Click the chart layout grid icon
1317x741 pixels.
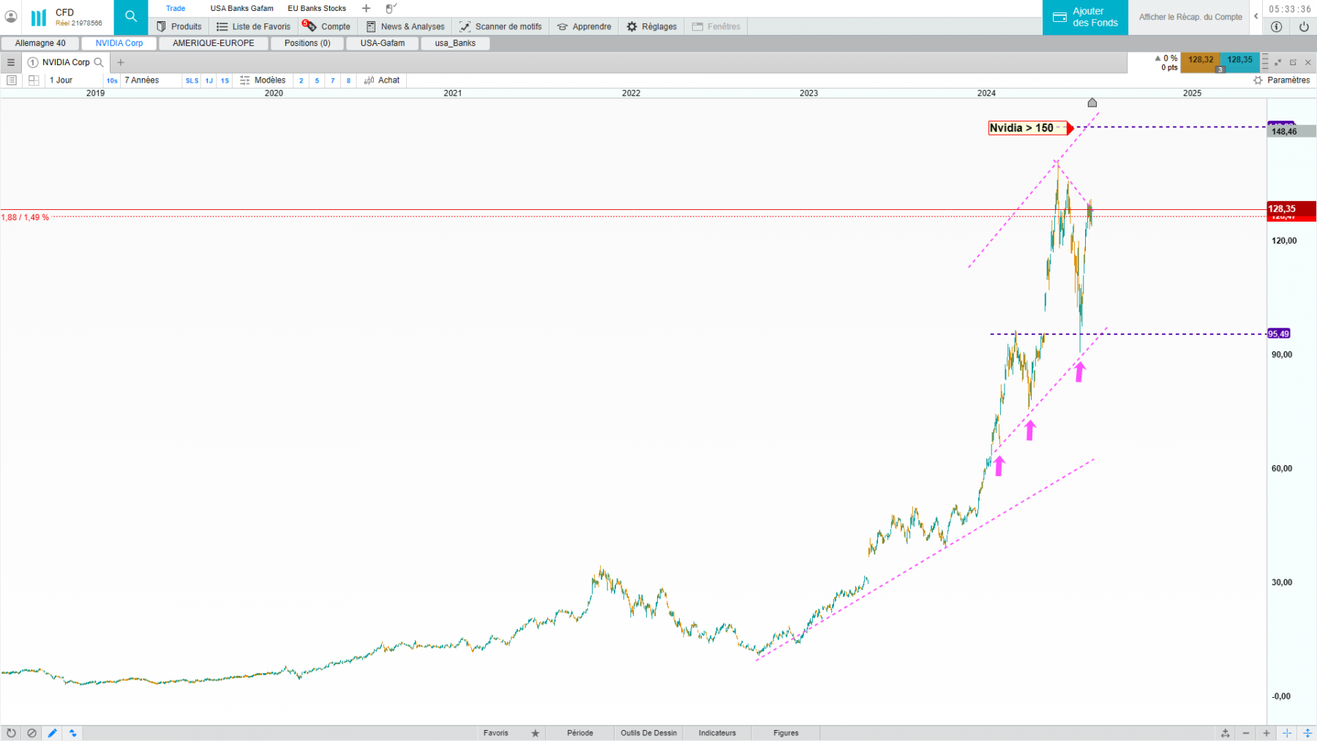coord(34,80)
